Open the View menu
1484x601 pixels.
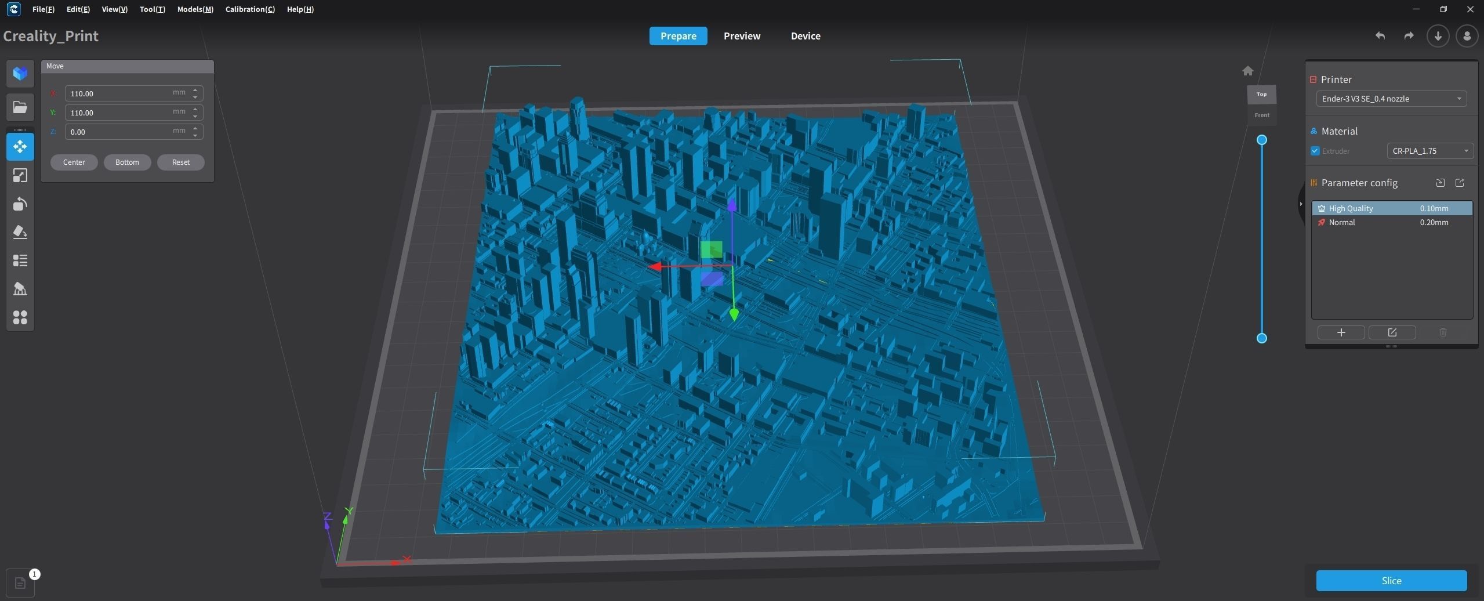[x=115, y=9]
